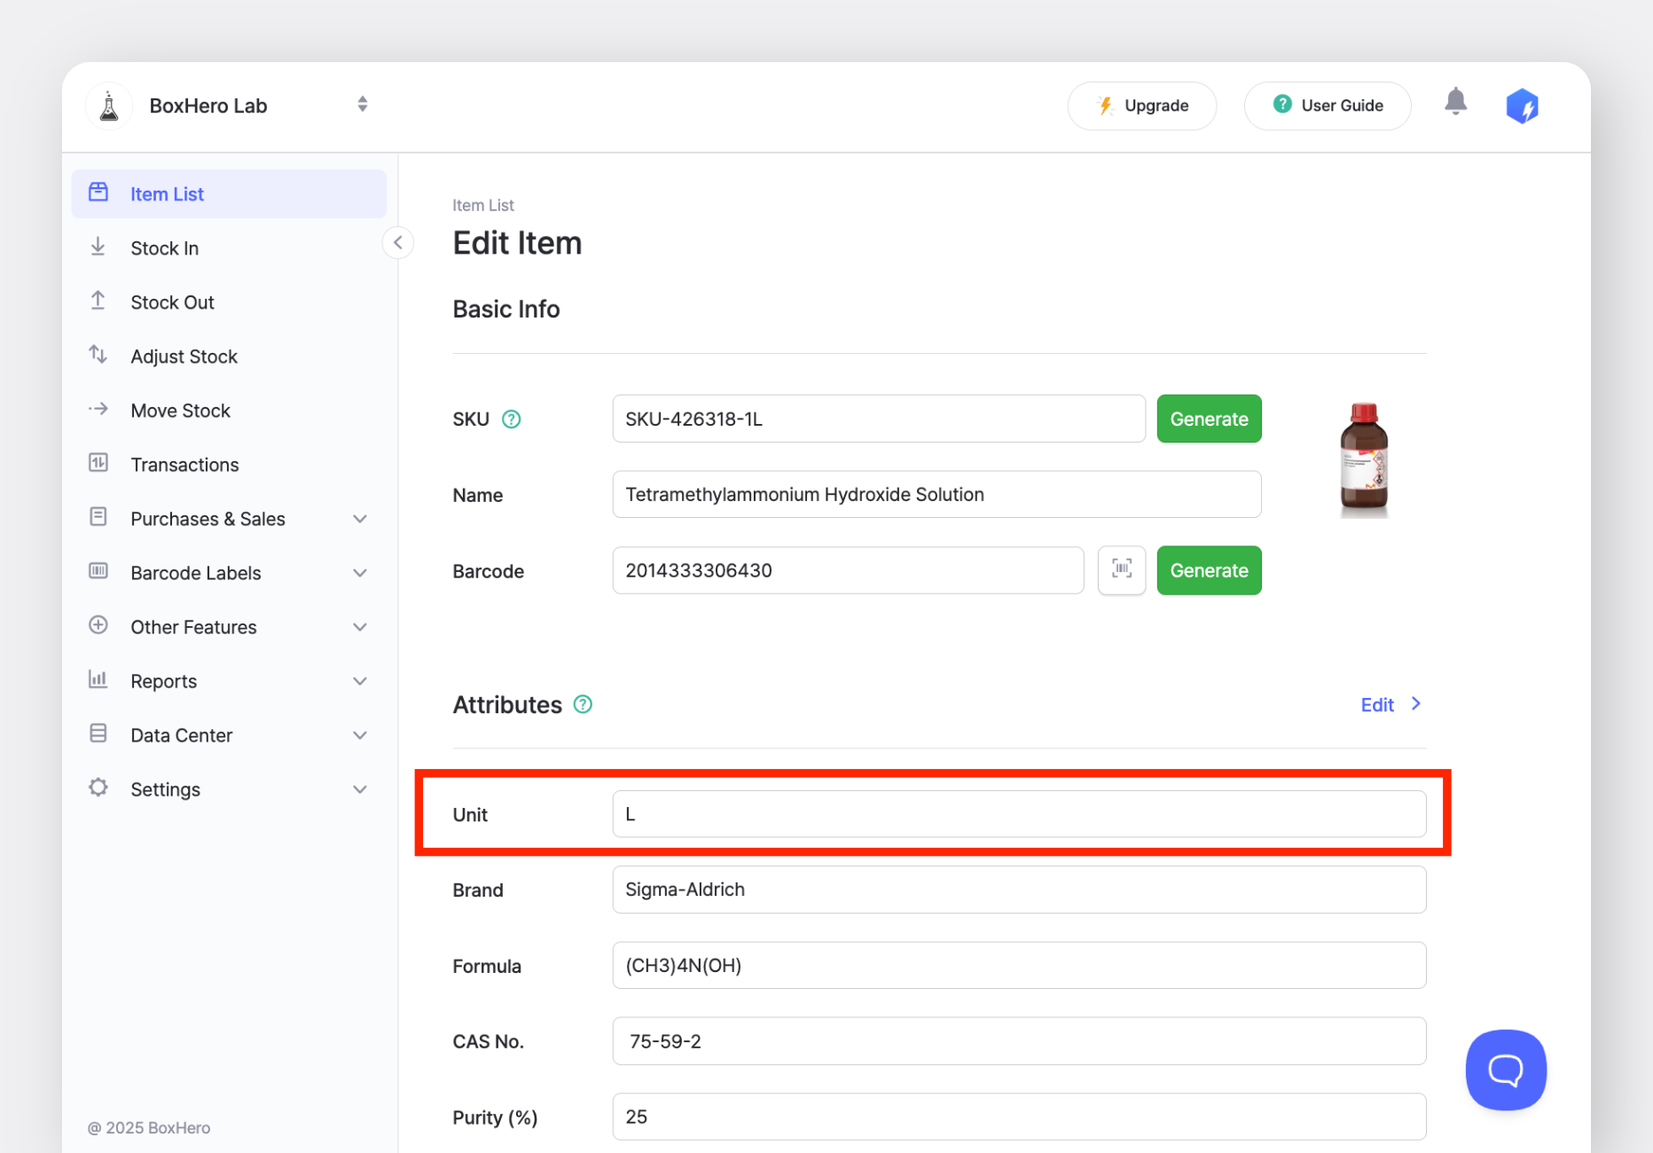Open the User Guide
This screenshot has height=1153, width=1653.
(1328, 105)
